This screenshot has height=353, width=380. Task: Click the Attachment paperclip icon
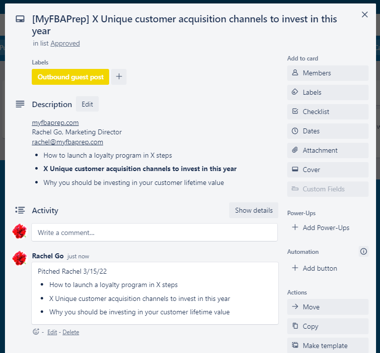295,150
